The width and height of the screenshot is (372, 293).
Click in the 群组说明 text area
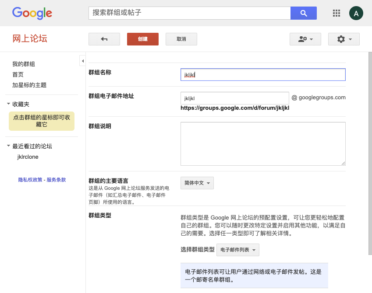click(x=263, y=143)
